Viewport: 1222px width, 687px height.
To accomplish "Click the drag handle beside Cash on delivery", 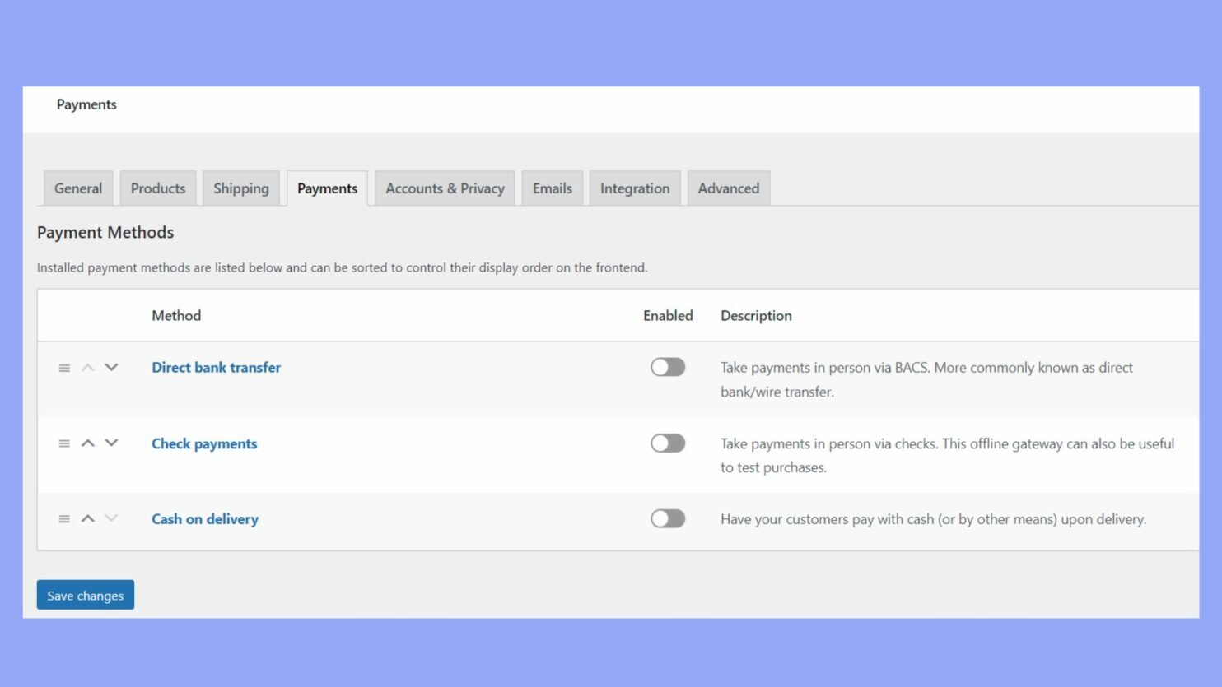I will [64, 518].
